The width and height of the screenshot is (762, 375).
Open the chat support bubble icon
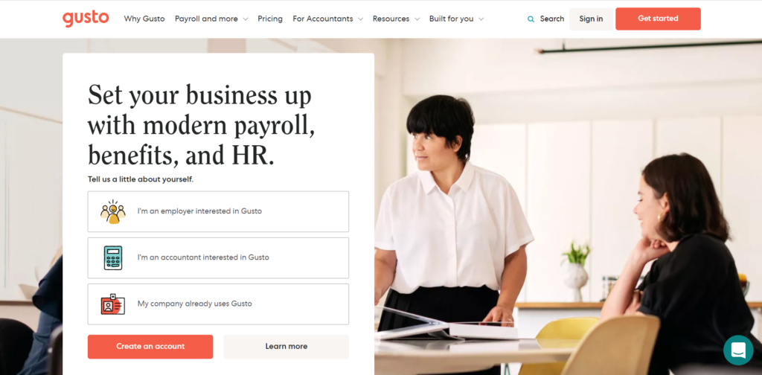click(738, 350)
